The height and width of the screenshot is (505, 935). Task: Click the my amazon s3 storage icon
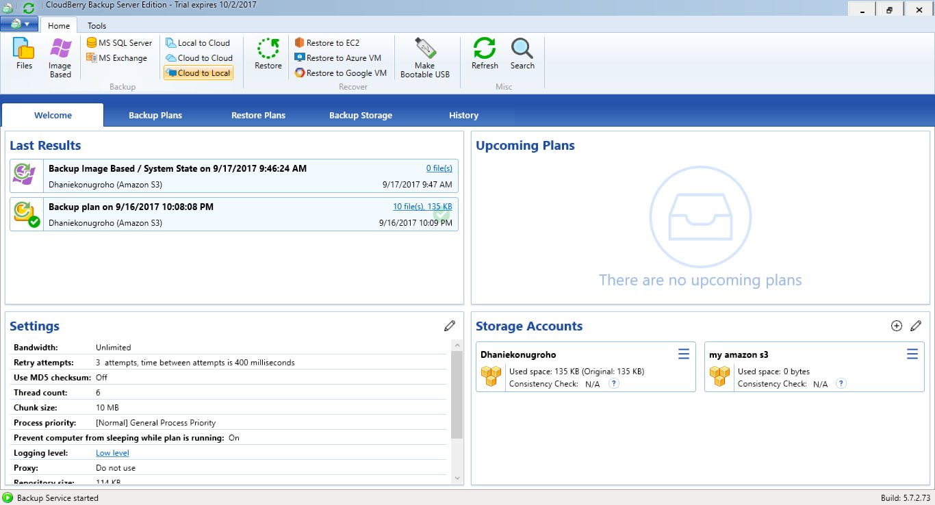click(720, 376)
